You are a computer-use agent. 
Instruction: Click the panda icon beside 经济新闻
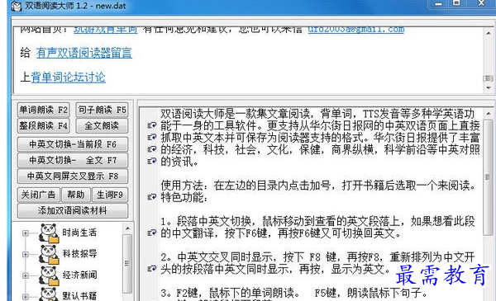click(x=49, y=275)
